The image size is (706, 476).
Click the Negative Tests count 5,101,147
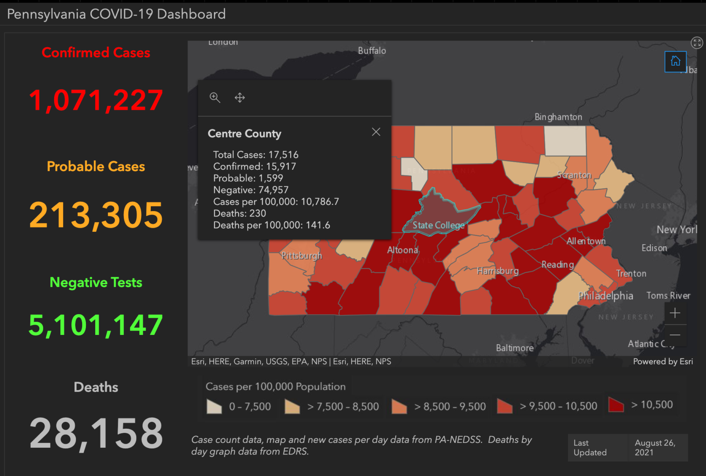96,325
